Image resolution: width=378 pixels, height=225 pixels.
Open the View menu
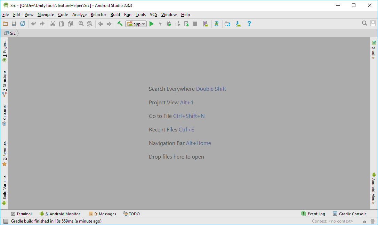(x=29, y=15)
